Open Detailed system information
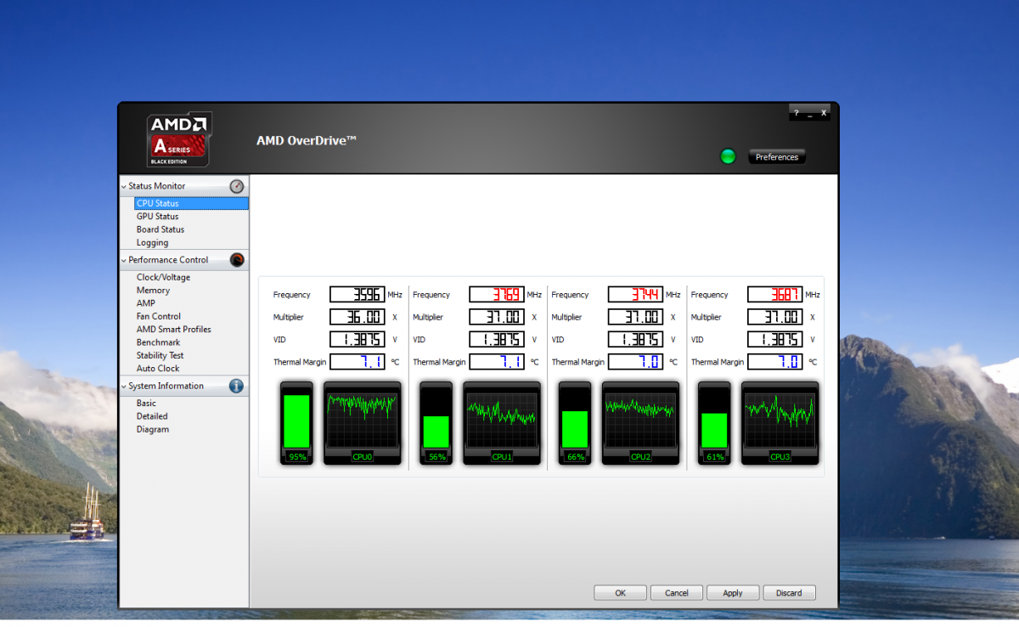Viewport: 1019px width, 627px height. coord(152,416)
